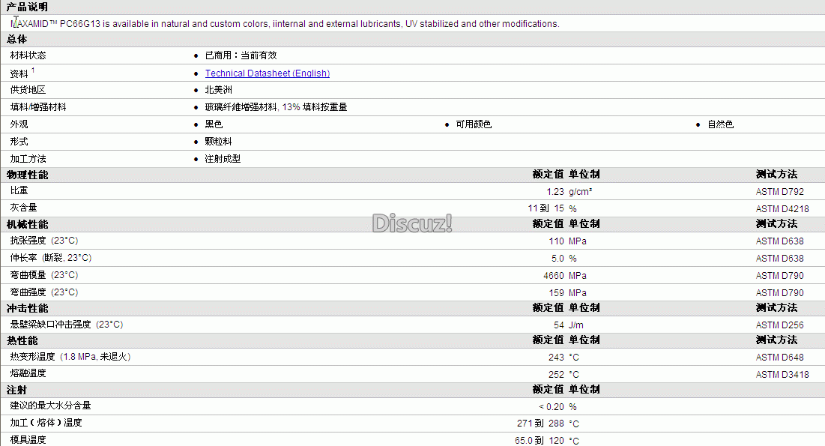
Task: Click the 冲击性能 section header
Action: pos(28,308)
